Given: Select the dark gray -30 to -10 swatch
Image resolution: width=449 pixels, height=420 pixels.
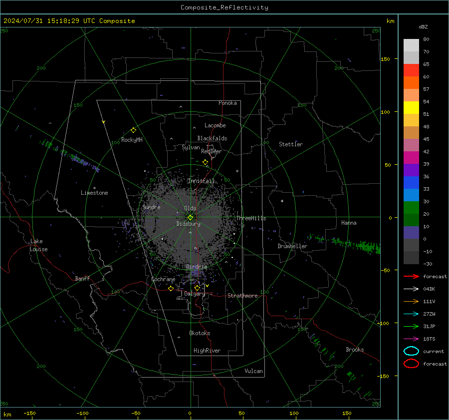Looking at the screenshot, I should 411,258.
